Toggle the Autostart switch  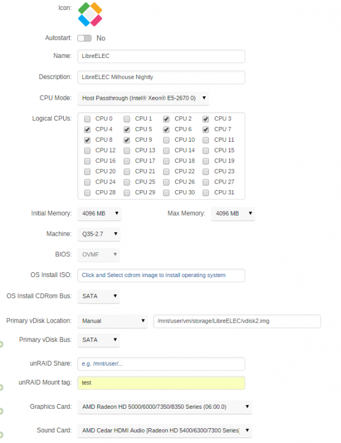coord(84,38)
